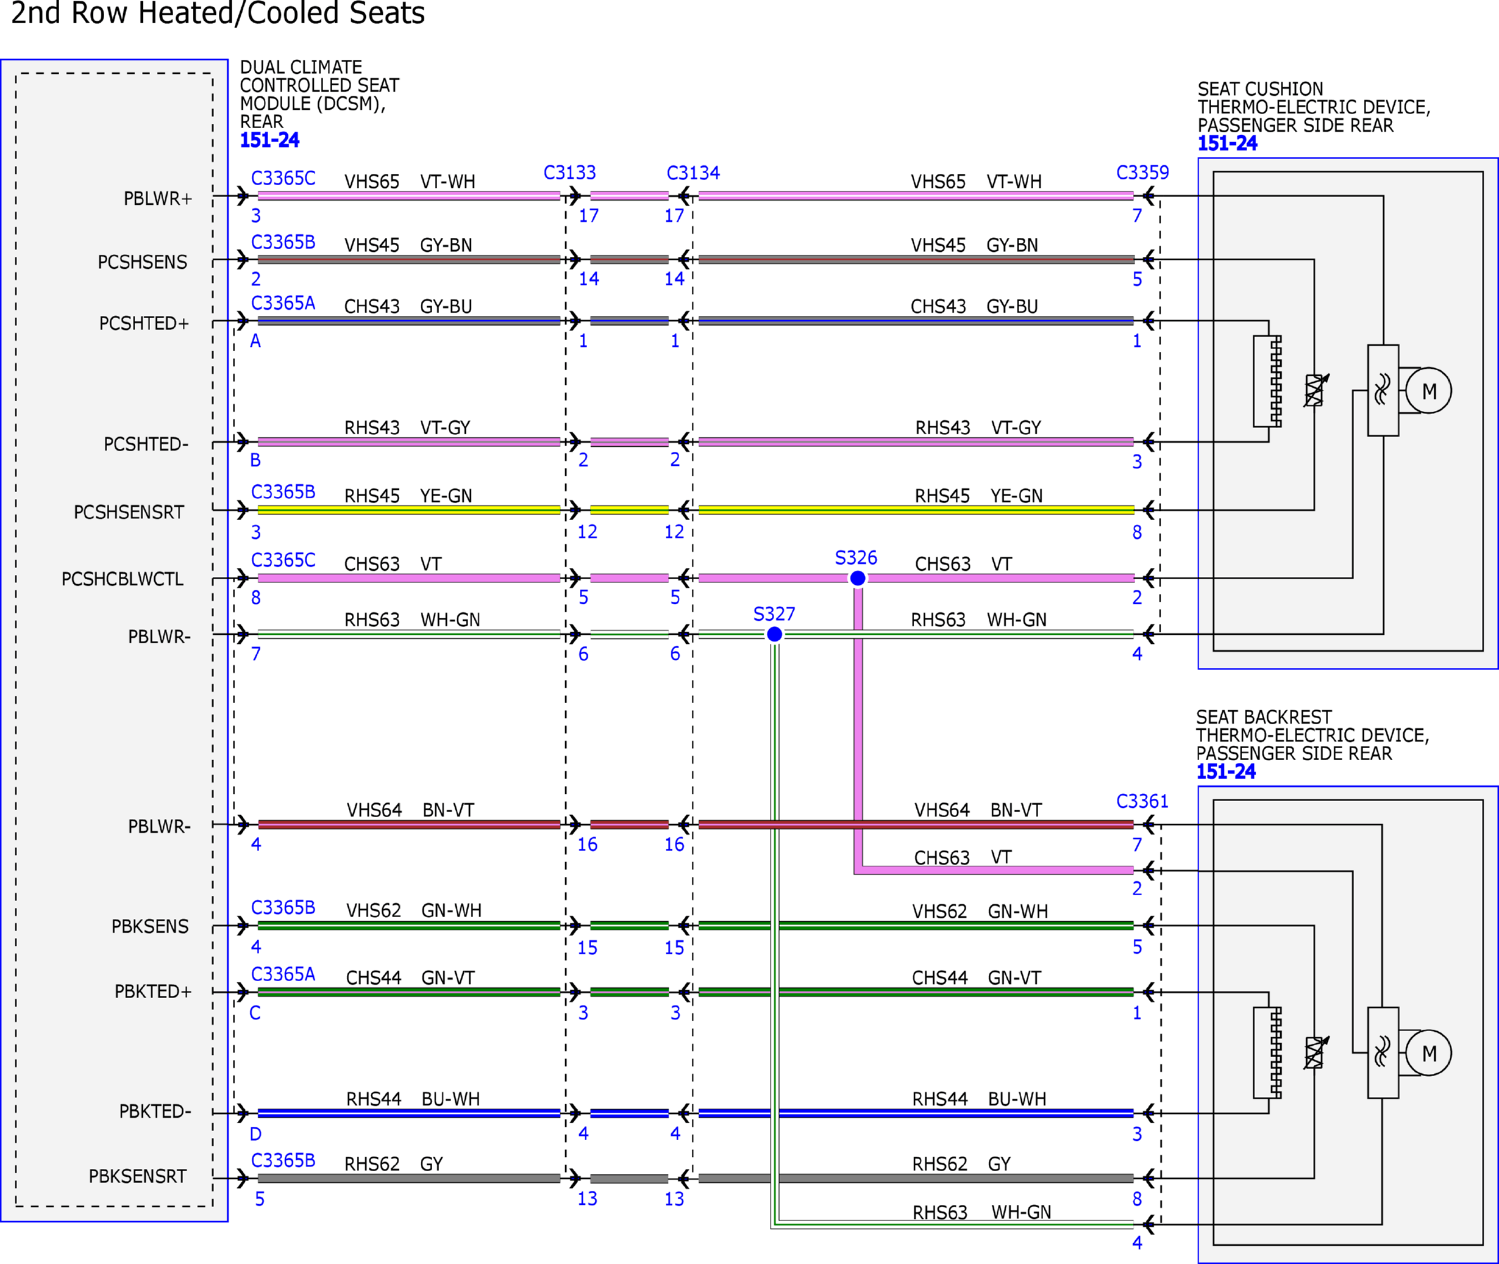Select the PCSHTED+ pin label
The image size is (1499, 1264).
coord(144,324)
